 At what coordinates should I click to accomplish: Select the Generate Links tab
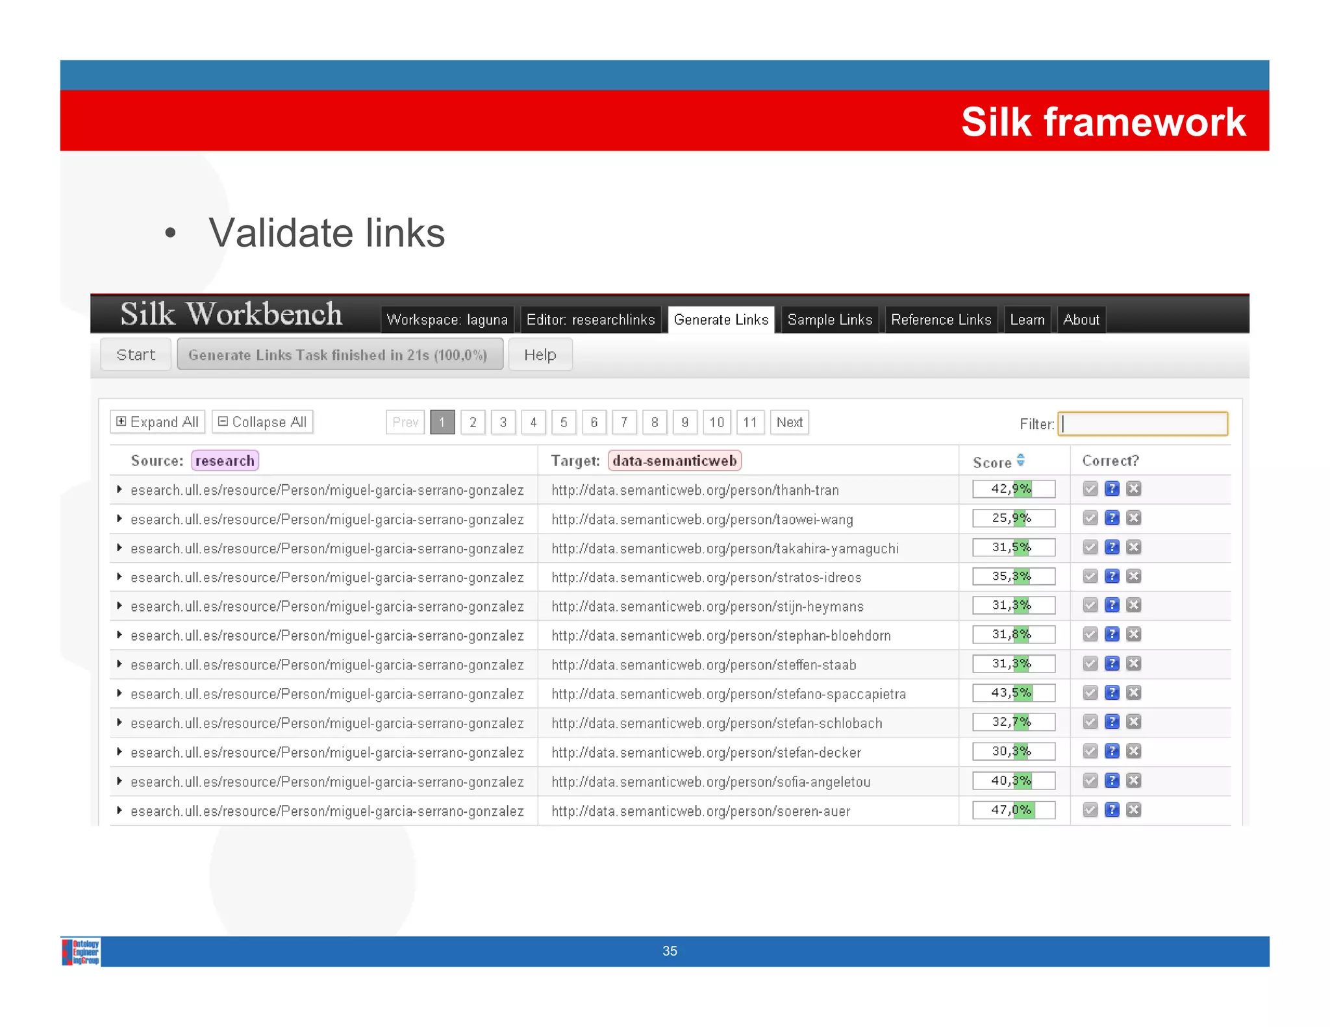pyautogui.click(x=721, y=319)
